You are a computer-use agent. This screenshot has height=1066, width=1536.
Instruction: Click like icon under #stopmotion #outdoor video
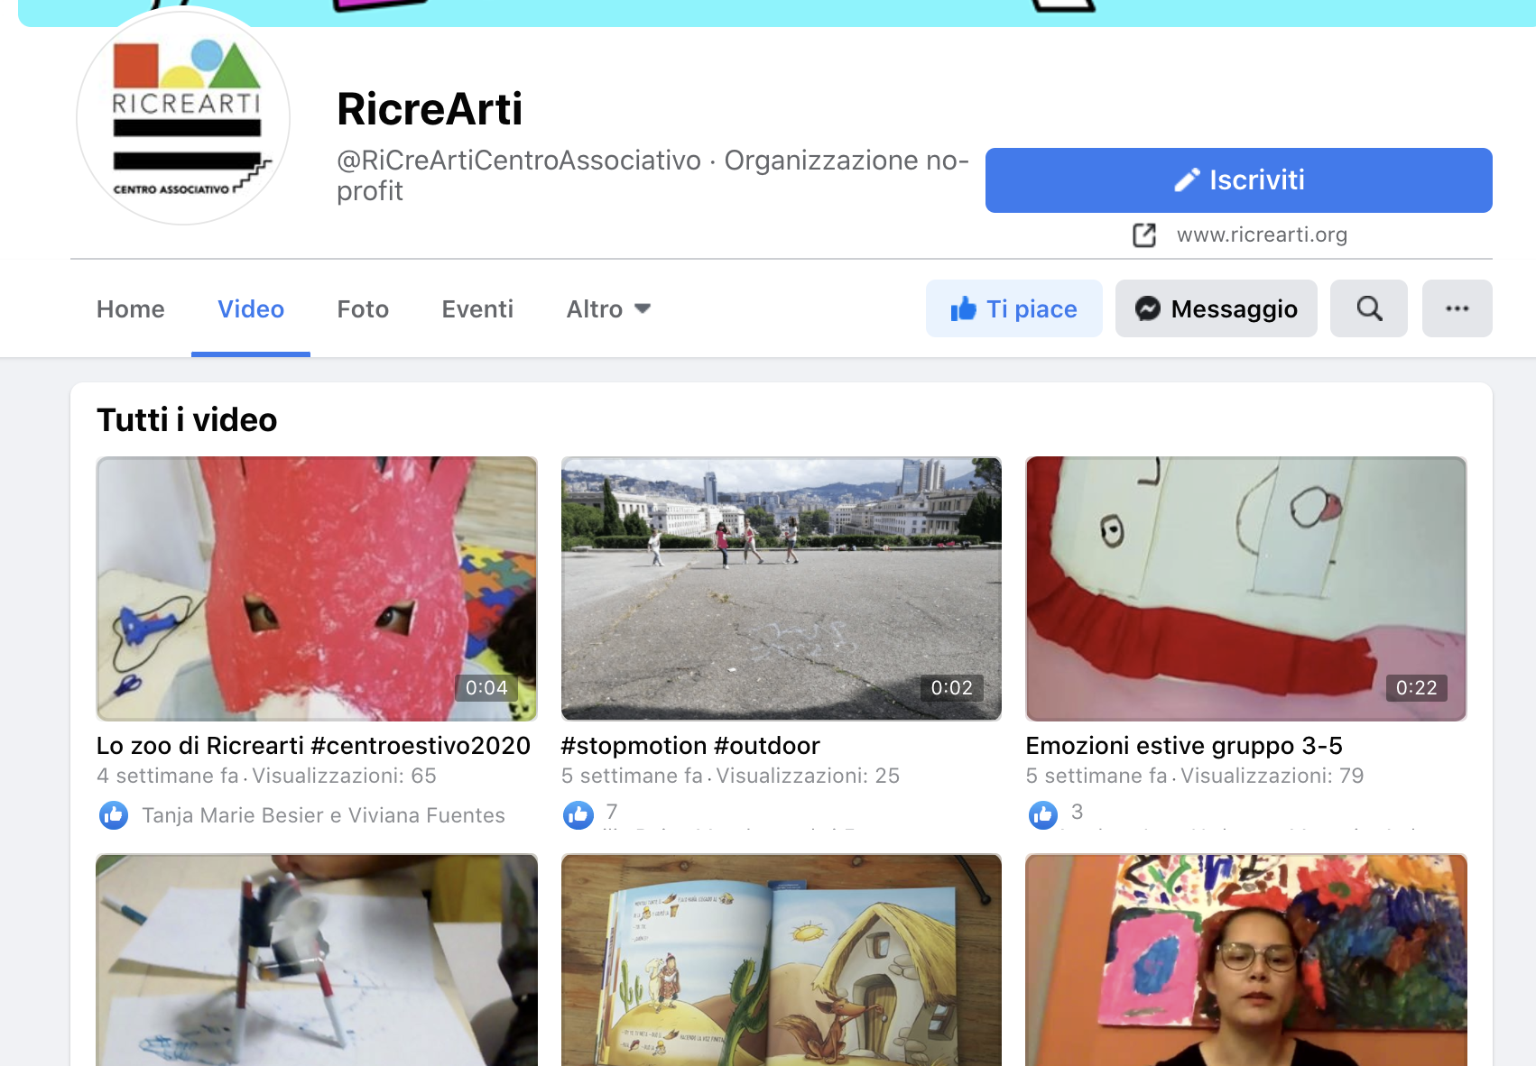click(x=578, y=815)
